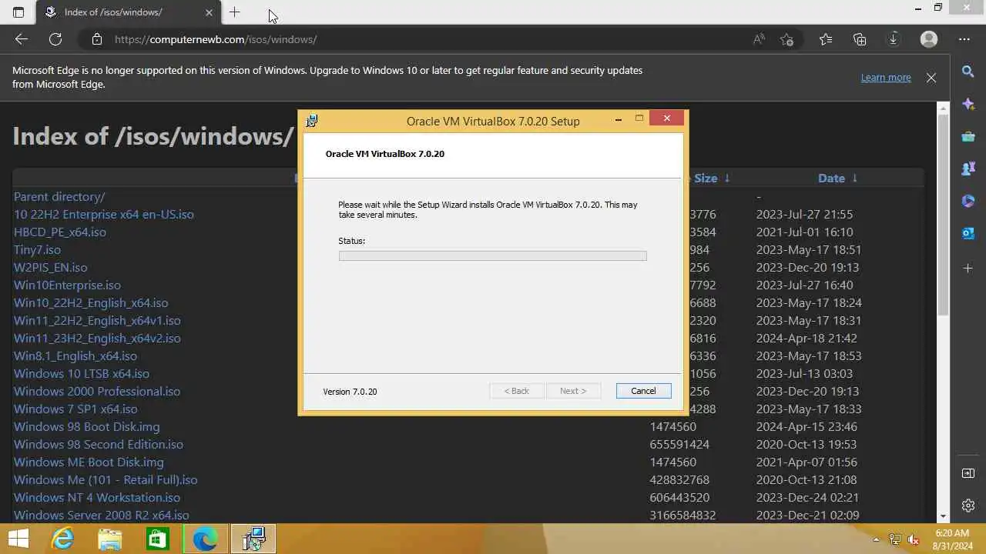Open Windows 98 Second Edition.iso link
Viewport: 986px width, 554px height.
point(99,444)
